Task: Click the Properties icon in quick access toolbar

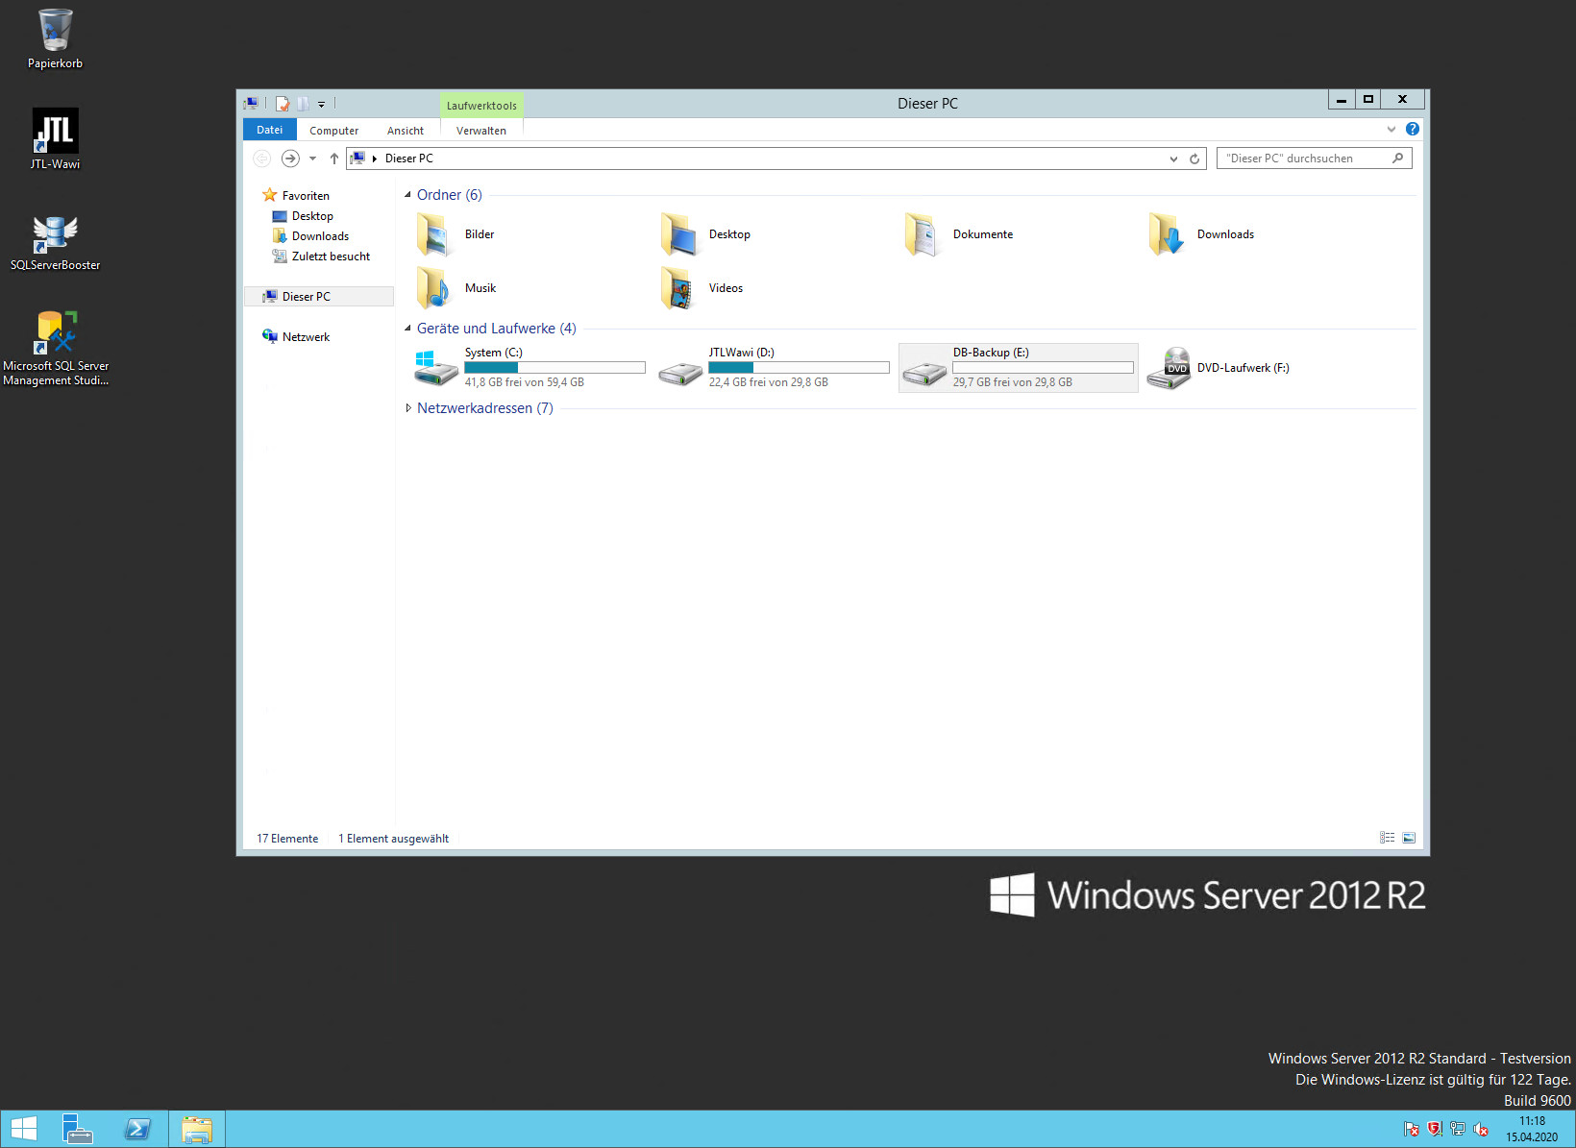Action: click(x=283, y=104)
